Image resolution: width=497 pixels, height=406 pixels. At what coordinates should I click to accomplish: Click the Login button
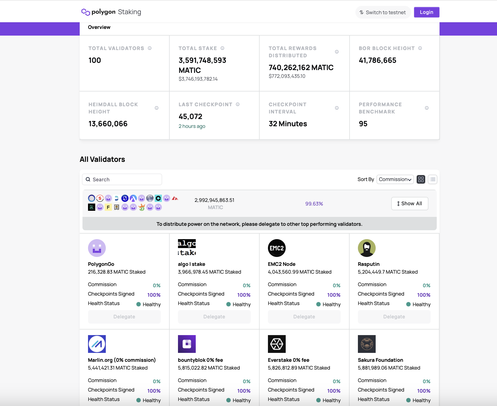coord(426,12)
